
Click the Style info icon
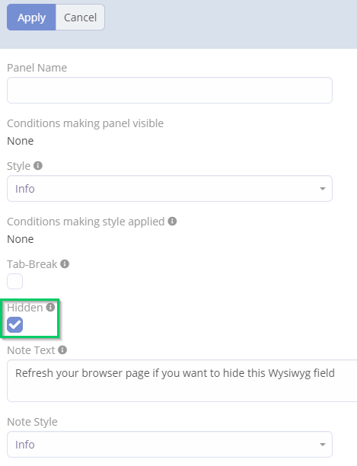click(38, 165)
